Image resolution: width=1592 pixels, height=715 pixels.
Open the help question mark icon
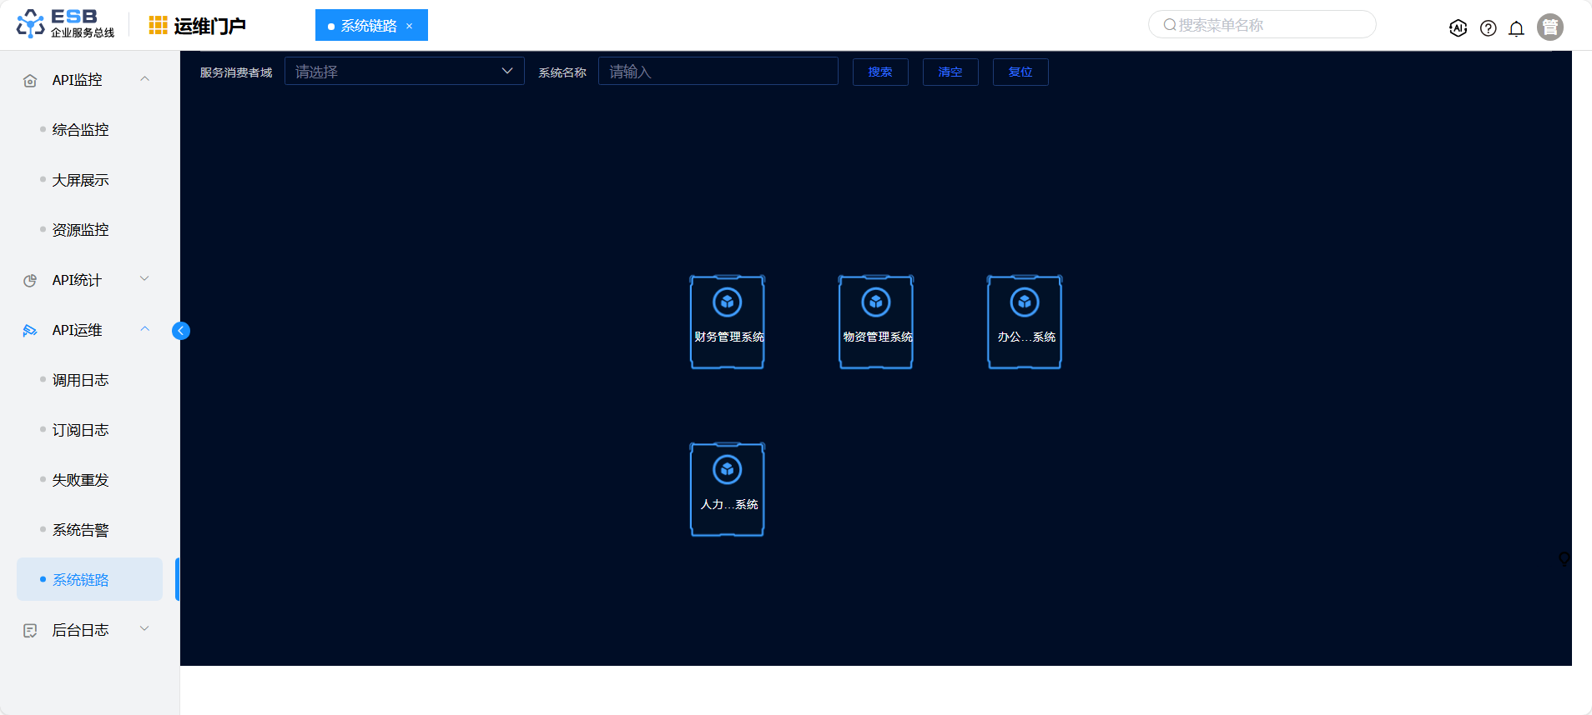coord(1488,28)
